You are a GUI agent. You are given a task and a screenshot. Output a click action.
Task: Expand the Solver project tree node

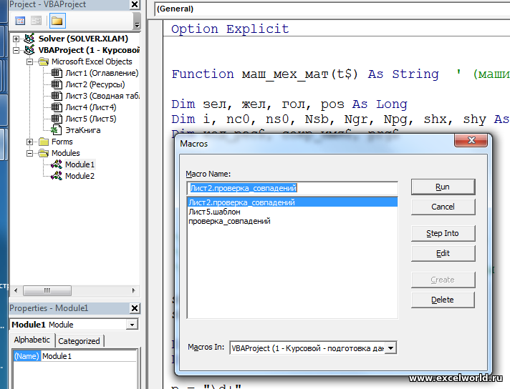tap(17, 39)
